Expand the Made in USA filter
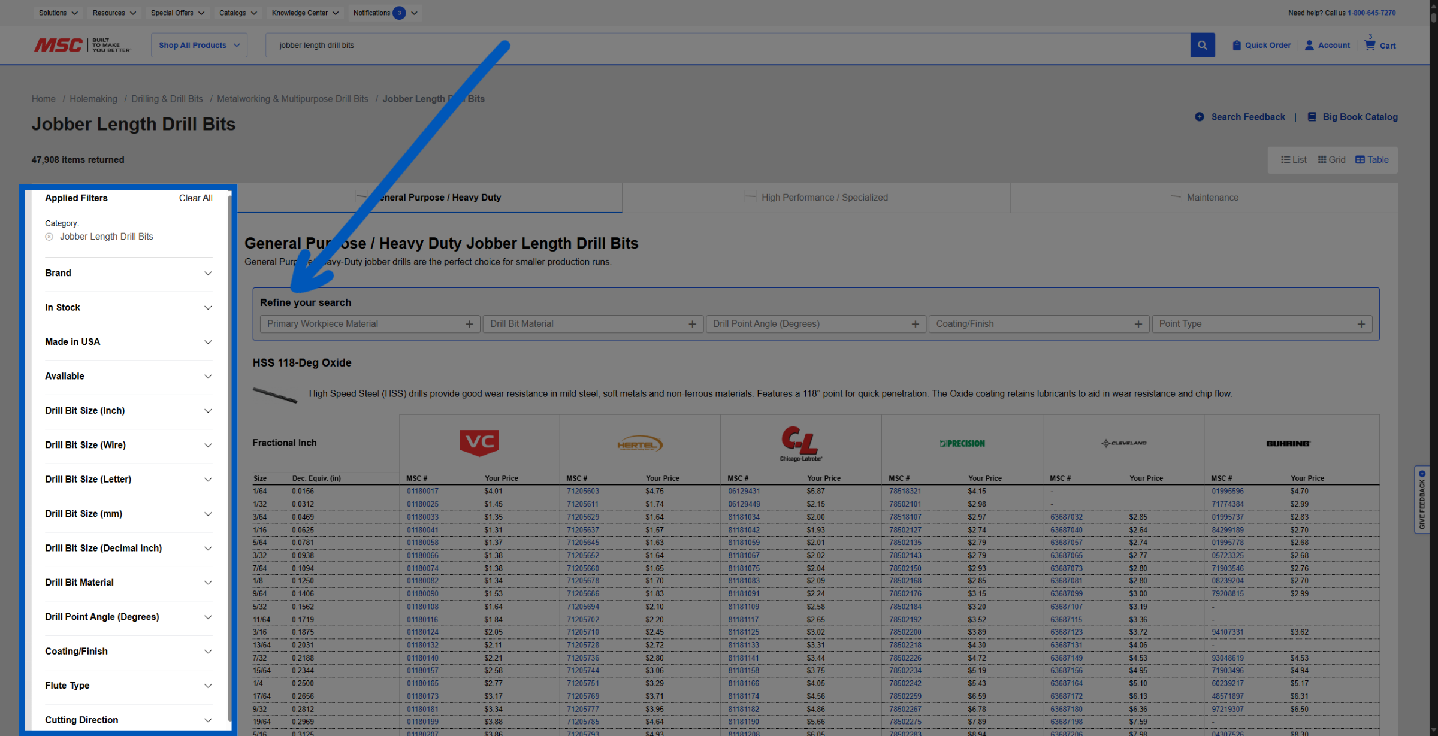The image size is (1438, 736). click(128, 342)
